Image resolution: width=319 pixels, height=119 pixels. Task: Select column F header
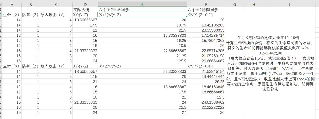(206, 4)
